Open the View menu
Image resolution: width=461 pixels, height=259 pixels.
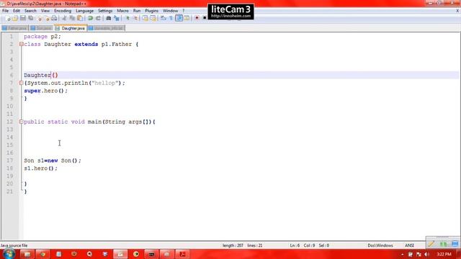click(x=45, y=11)
